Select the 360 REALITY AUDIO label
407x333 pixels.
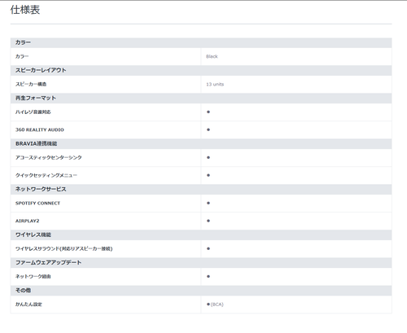[x=40, y=129]
